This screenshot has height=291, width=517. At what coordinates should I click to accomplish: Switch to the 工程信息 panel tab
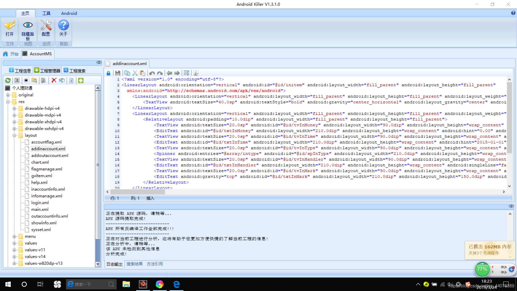point(20,71)
